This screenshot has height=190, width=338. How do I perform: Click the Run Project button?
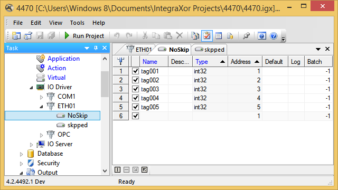[x=84, y=35]
